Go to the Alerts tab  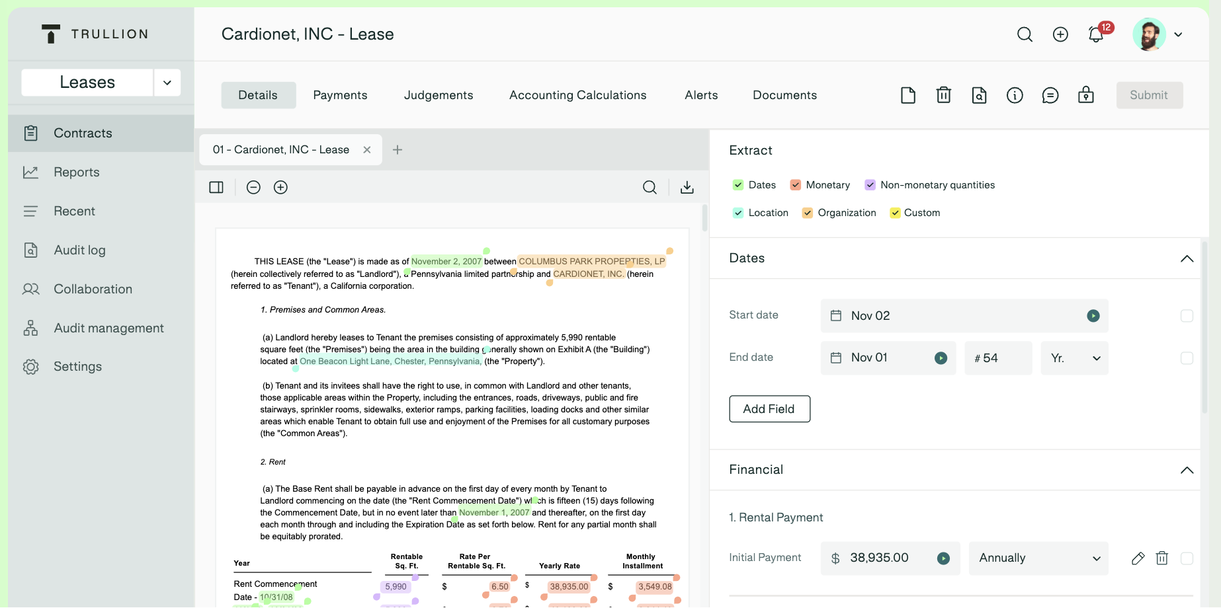tap(701, 95)
